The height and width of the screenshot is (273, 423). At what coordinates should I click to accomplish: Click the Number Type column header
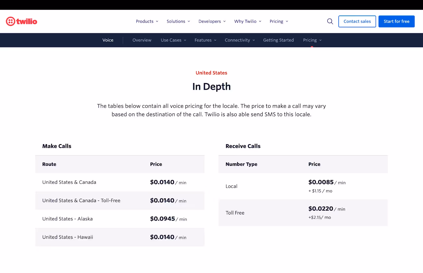[x=241, y=164]
